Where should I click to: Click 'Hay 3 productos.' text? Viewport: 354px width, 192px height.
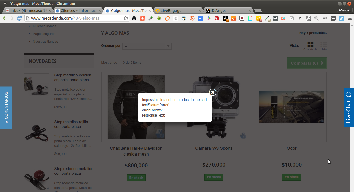click(313, 33)
